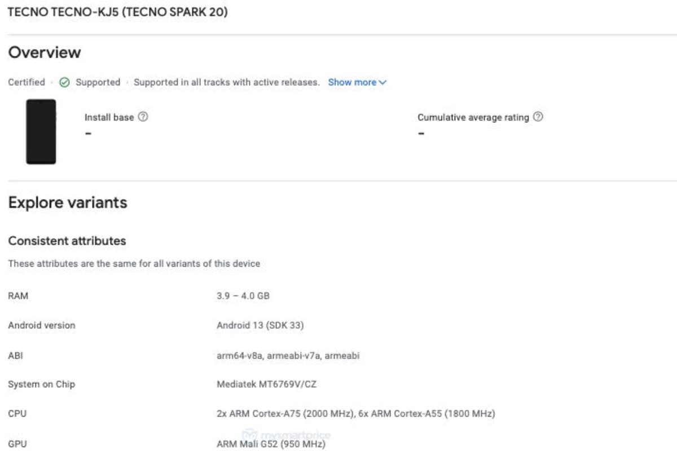Click the ARM Mali G52 GPU value
The height and width of the screenshot is (451, 677).
tap(271, 444)
